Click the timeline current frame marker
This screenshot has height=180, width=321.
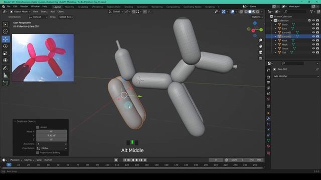[x=9, y=164]
